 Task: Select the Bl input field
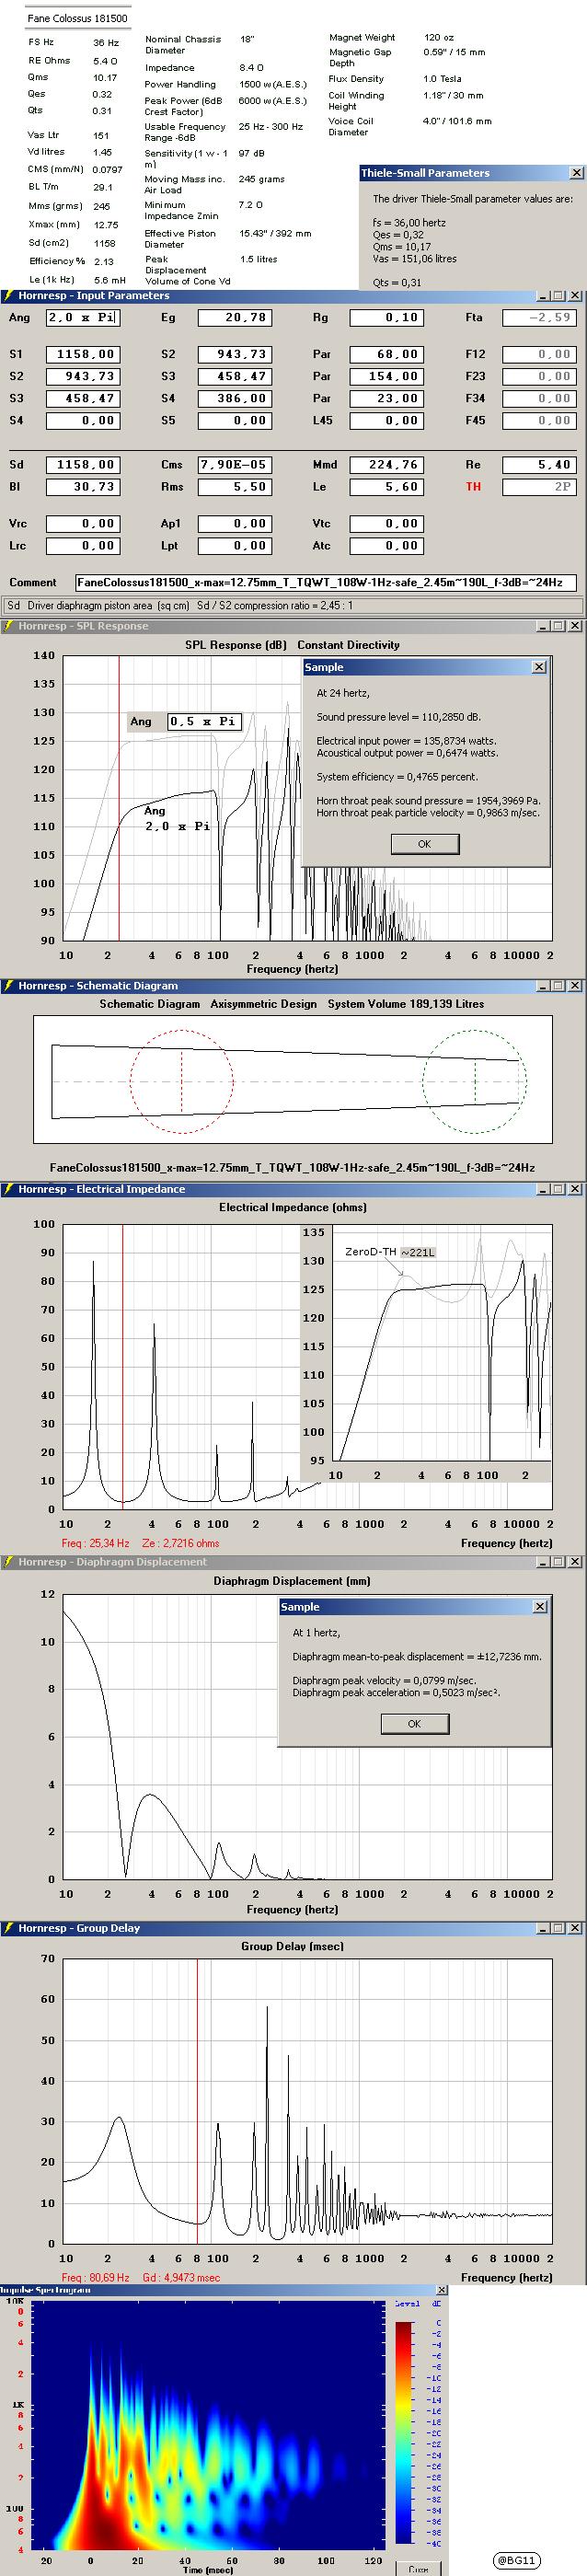[x=83, y=487]
